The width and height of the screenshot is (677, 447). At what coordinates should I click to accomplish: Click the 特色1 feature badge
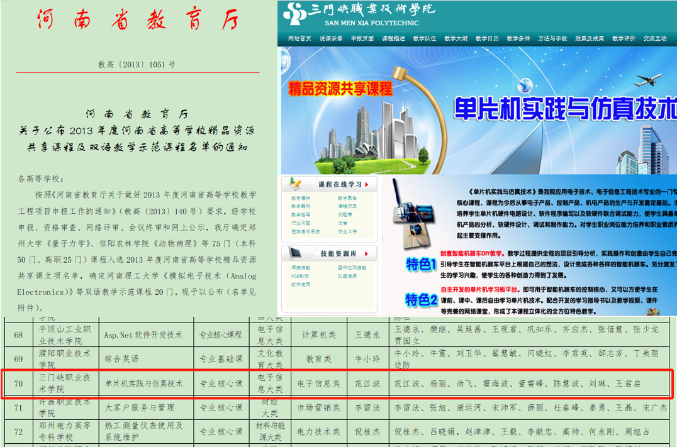tap(422, 263)
